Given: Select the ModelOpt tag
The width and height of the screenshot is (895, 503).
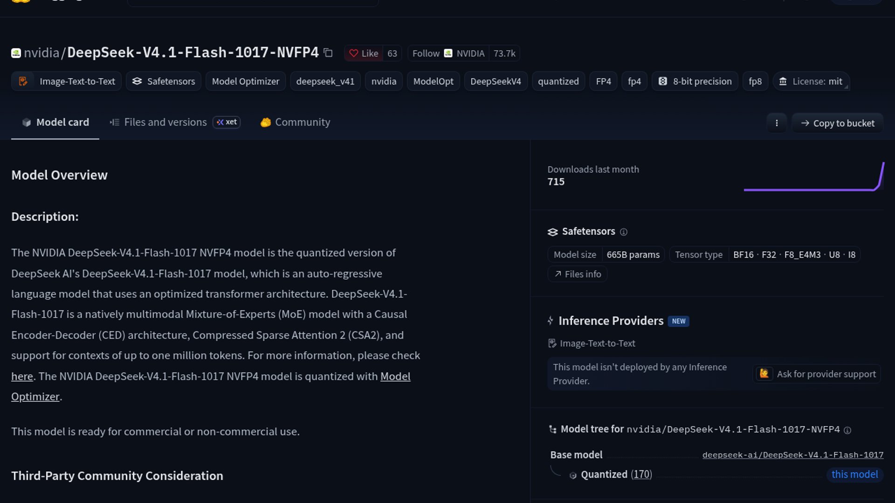Looking at the screenshot, I should pyautogui.click(x=433, y=81).
